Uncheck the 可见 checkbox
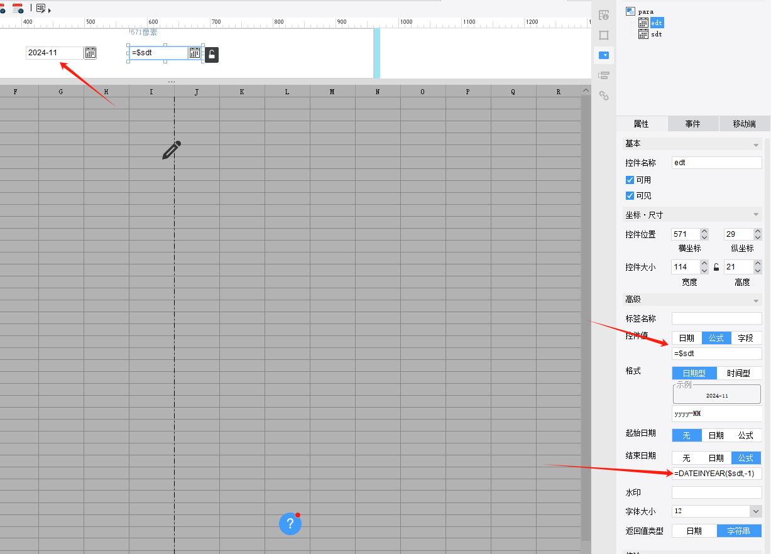 point(630,196)
